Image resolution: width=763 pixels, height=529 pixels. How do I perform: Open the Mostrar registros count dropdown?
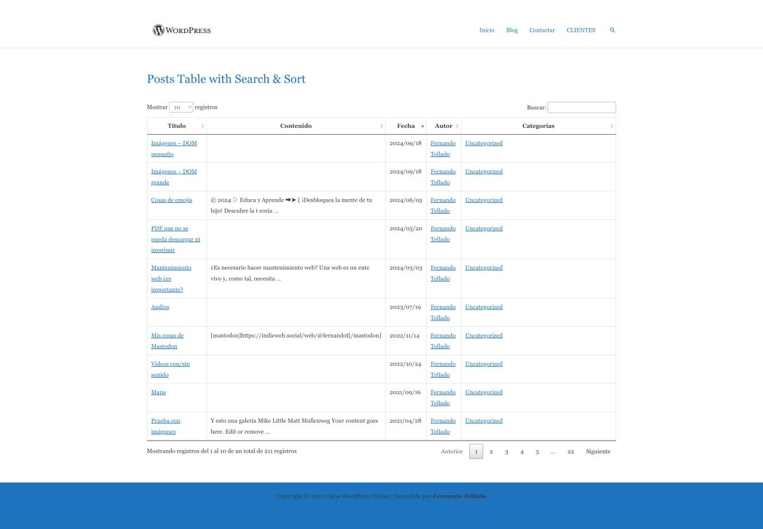pos(181,107)
